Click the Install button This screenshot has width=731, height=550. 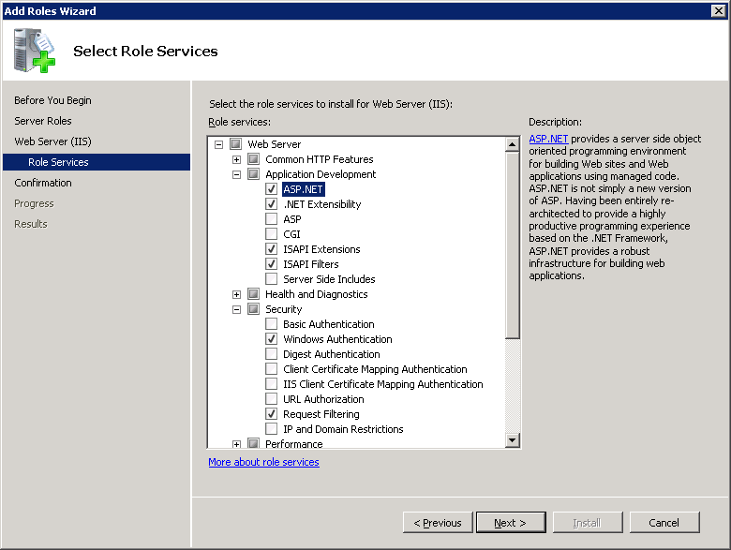tap(588, 523)
